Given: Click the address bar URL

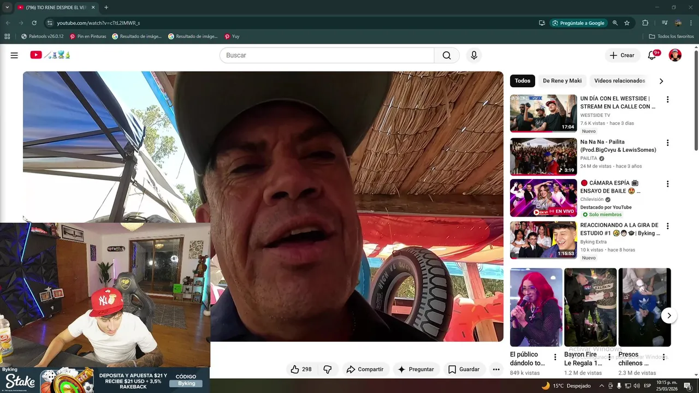Looking at the screenshot, I should point(98,23).
